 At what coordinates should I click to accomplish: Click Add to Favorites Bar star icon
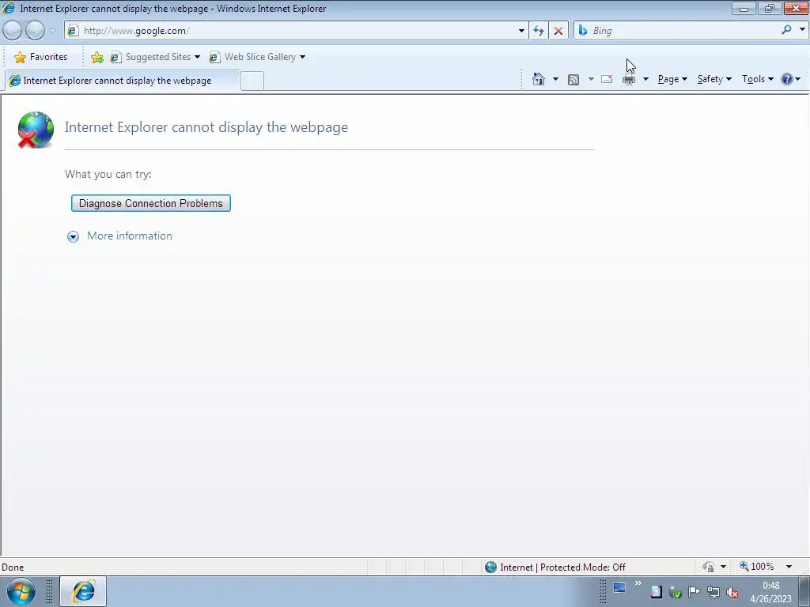(x=97, y=57)
